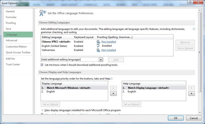Click the 'Editing Language' column header

point(52,37)
